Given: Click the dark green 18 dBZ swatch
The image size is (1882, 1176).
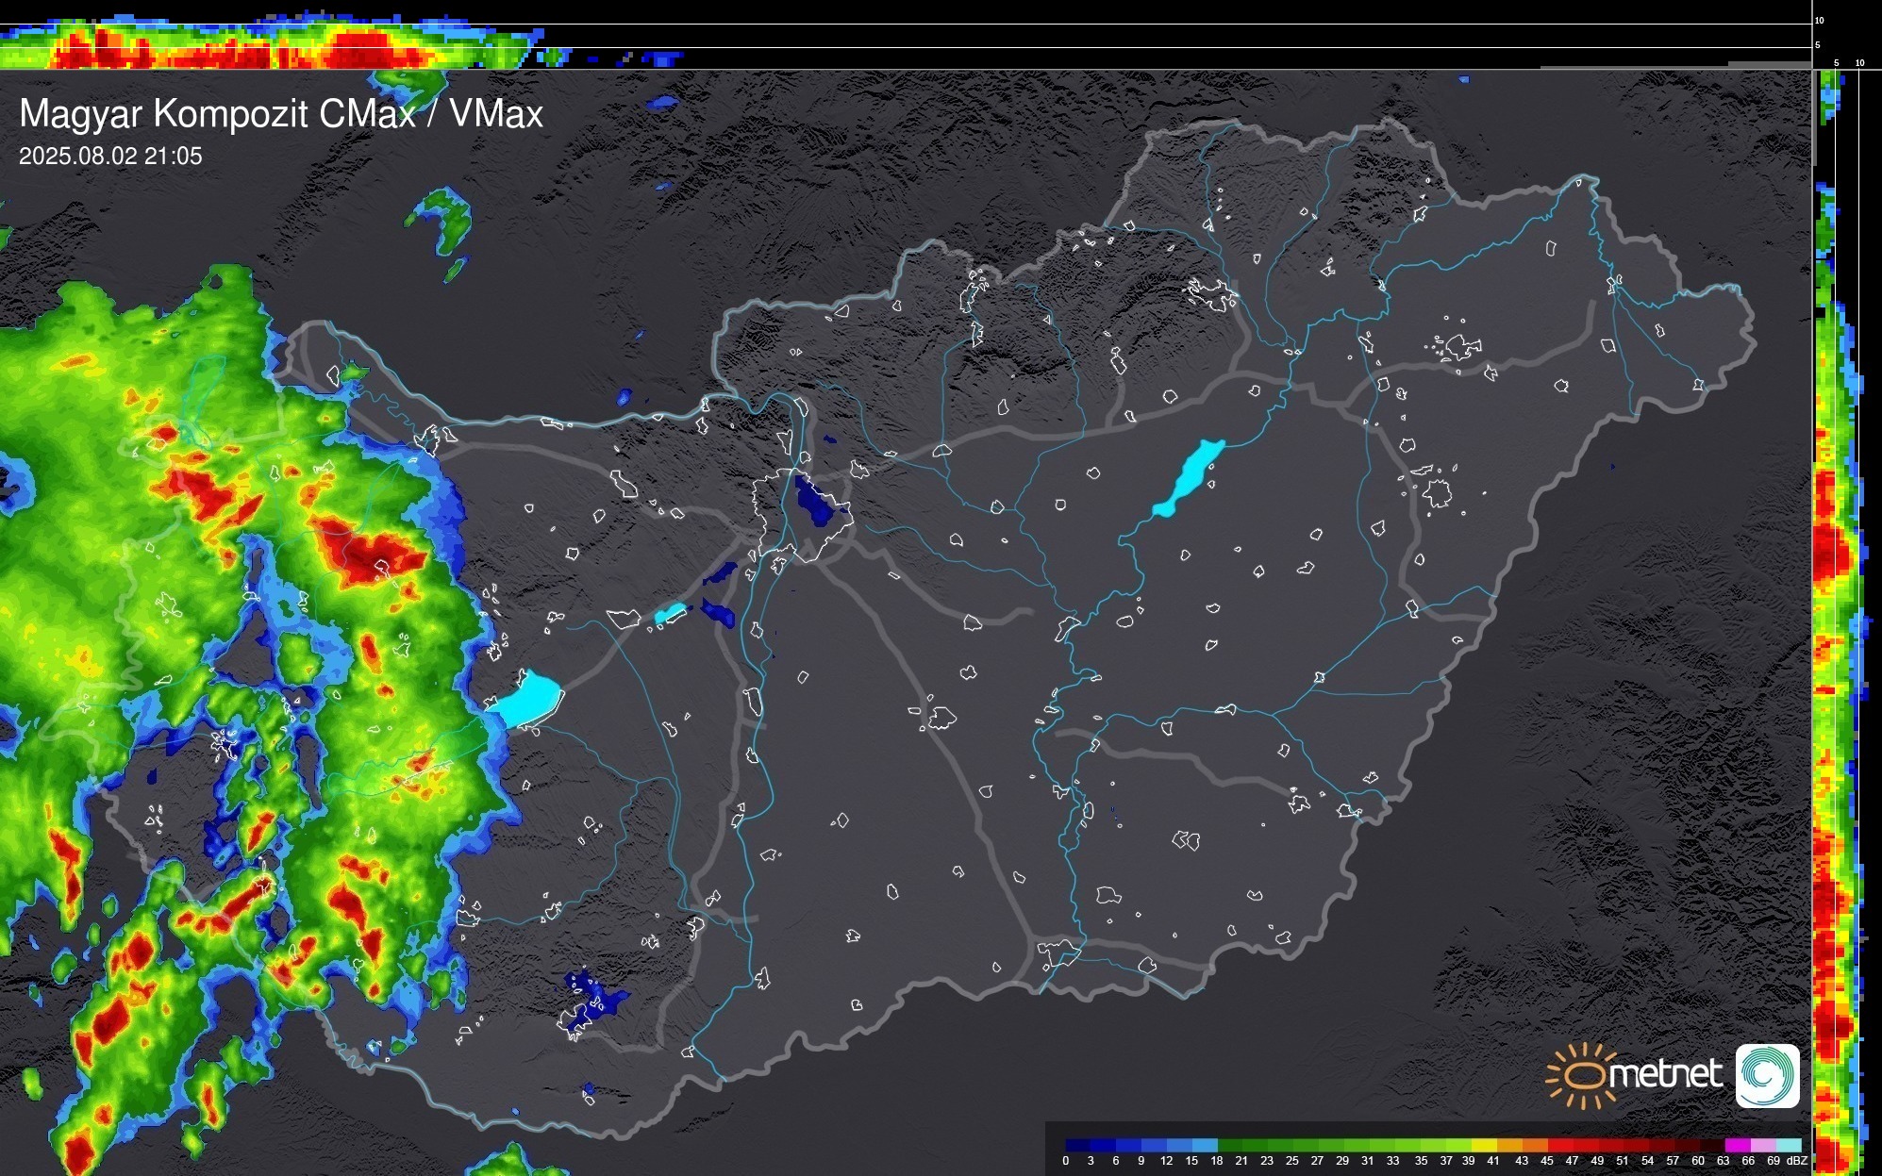Looking at the screenshot, I should click(1230, 1145).
